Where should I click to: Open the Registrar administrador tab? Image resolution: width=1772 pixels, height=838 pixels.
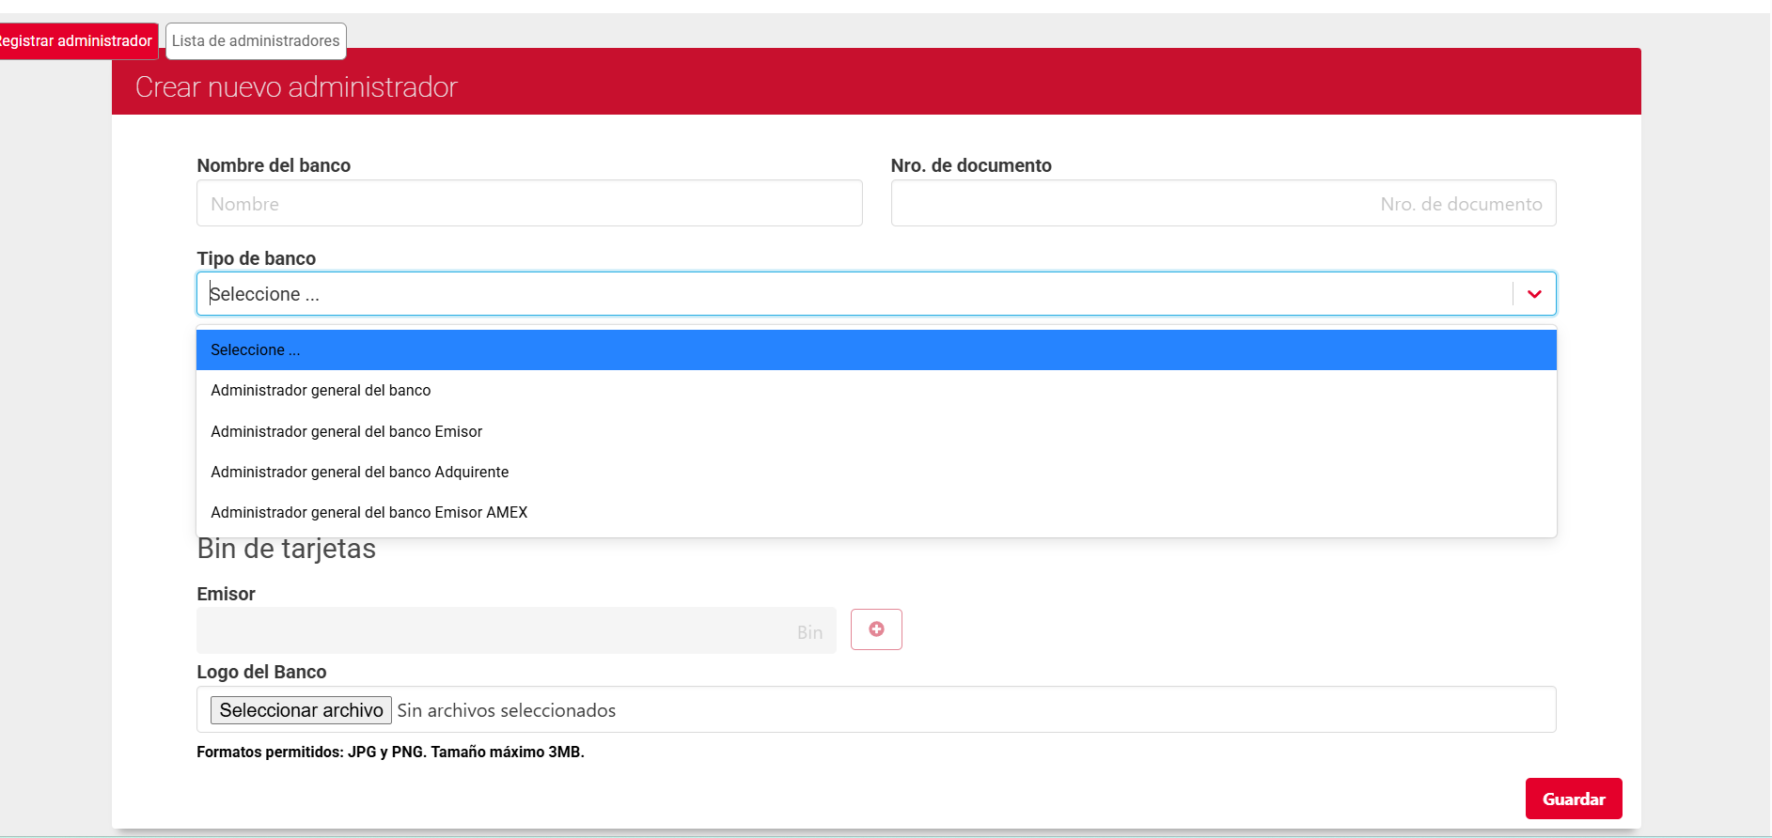pos(77,41)
